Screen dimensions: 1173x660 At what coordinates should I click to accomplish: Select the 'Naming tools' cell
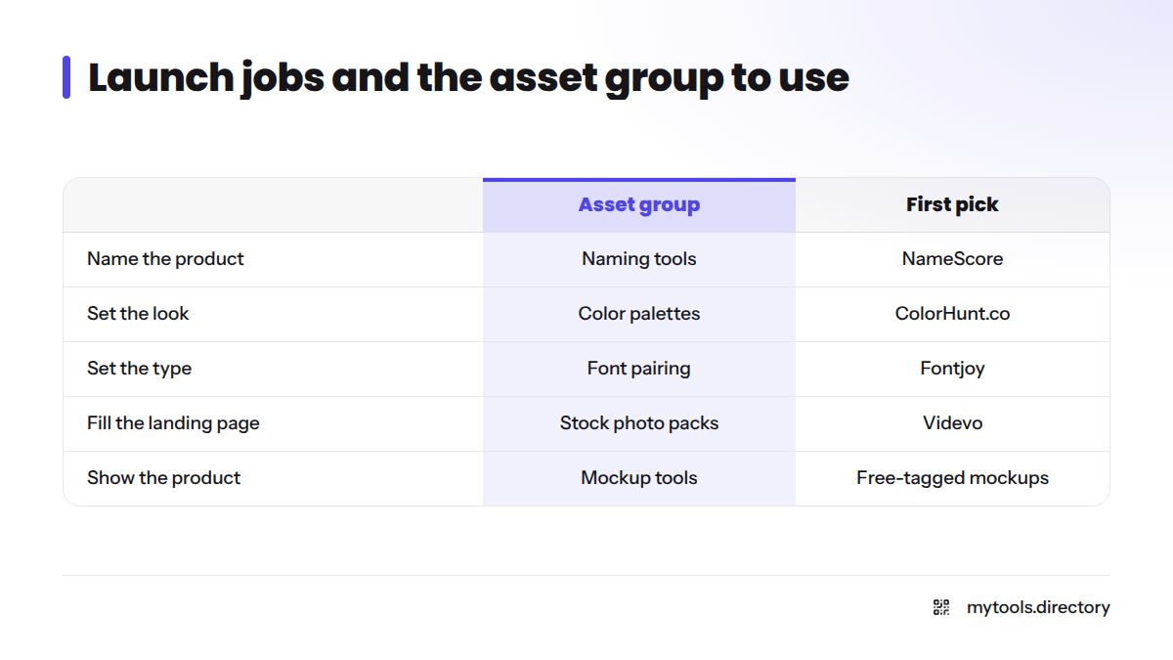coord(639,259)
